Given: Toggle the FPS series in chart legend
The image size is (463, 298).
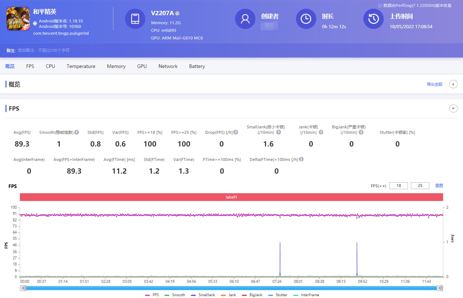Looking at the screenshot, I should [x=152, y=295].
